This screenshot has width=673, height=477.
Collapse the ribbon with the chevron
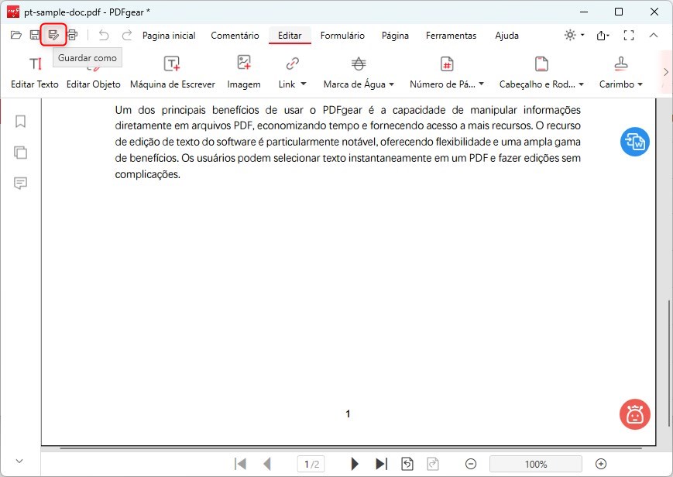[x=654, y=35]
